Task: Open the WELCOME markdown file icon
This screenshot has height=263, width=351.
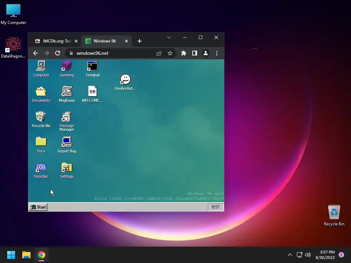Action: coord(93,94)
